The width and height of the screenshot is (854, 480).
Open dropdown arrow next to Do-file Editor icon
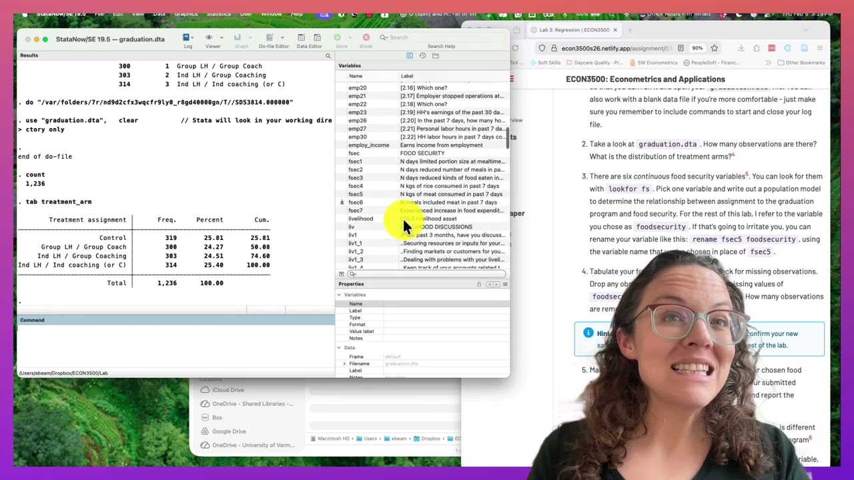282,37
